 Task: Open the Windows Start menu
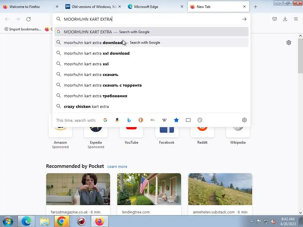(8, 221)
